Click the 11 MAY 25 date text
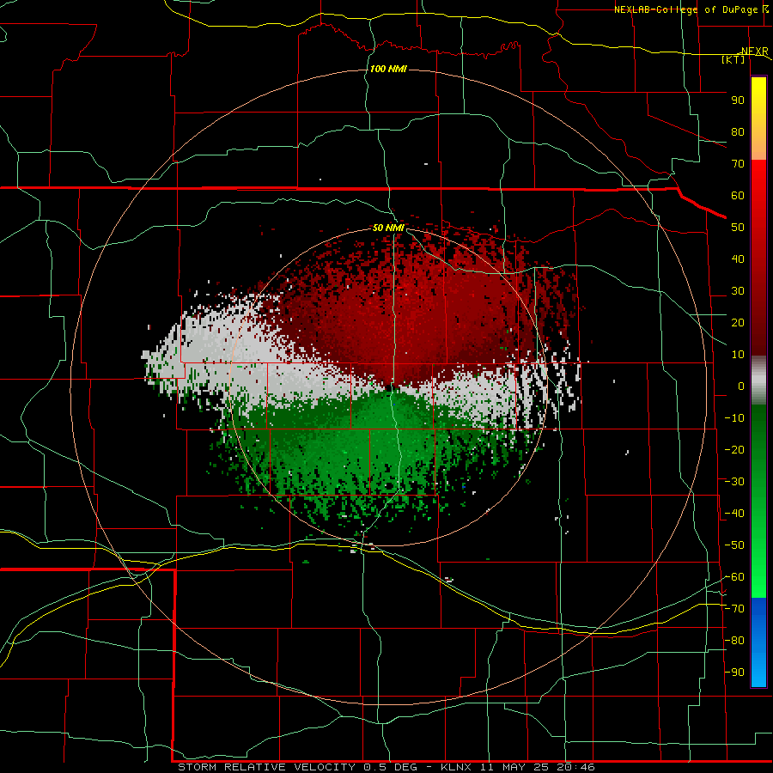 514,767
